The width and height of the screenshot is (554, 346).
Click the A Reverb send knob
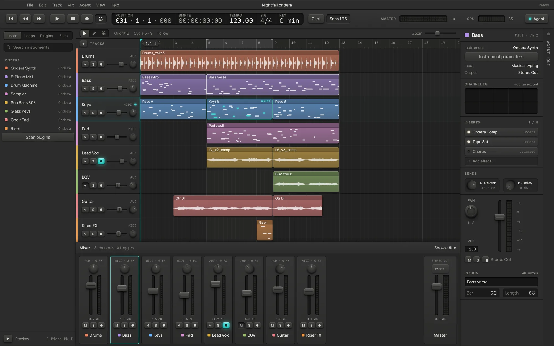click(x=472, y=185)
